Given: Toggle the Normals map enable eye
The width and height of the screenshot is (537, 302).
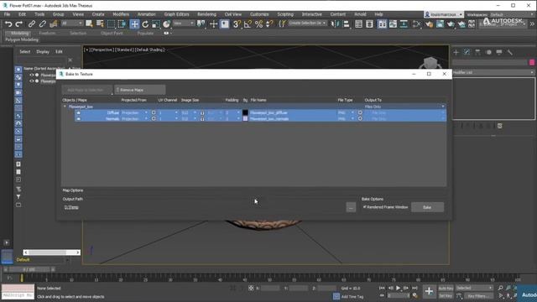Looking at the screenshot, I should [x=78, y=119].
